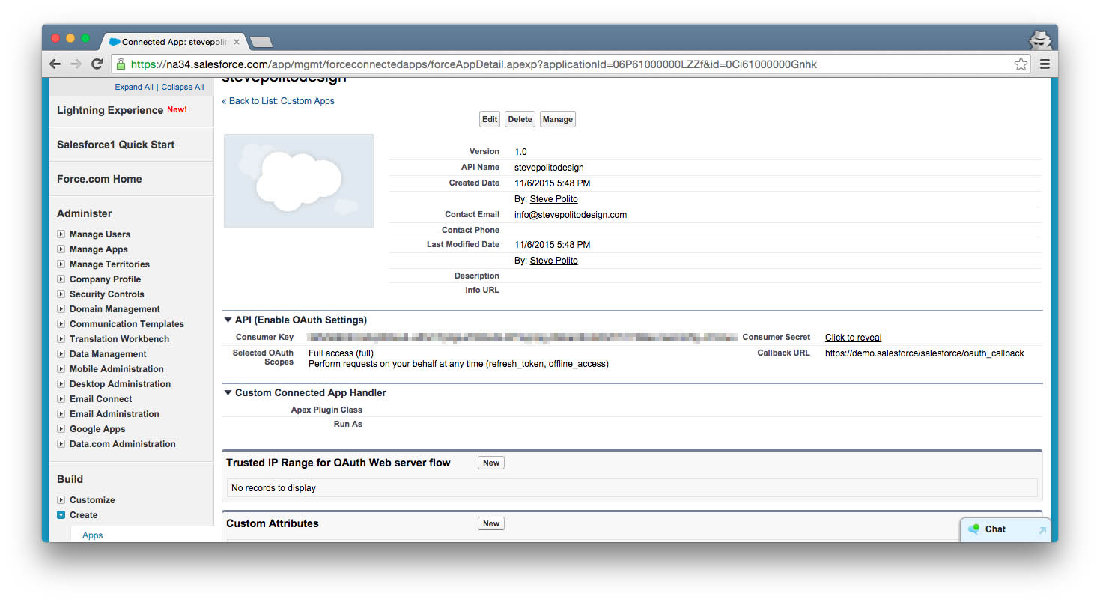Viewport: 1100px width, 602px height.
Task: Select the callback URL text
Action: point(924,353)
